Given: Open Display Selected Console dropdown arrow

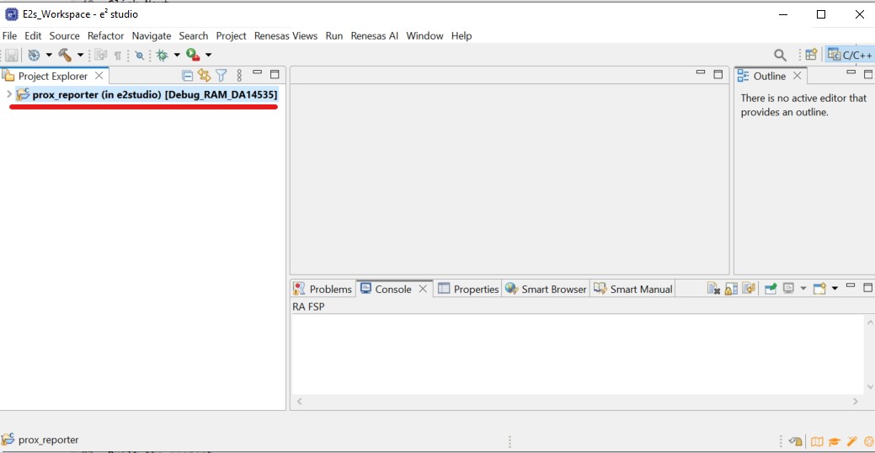Looking at the screenshot, I should [803, 289].
